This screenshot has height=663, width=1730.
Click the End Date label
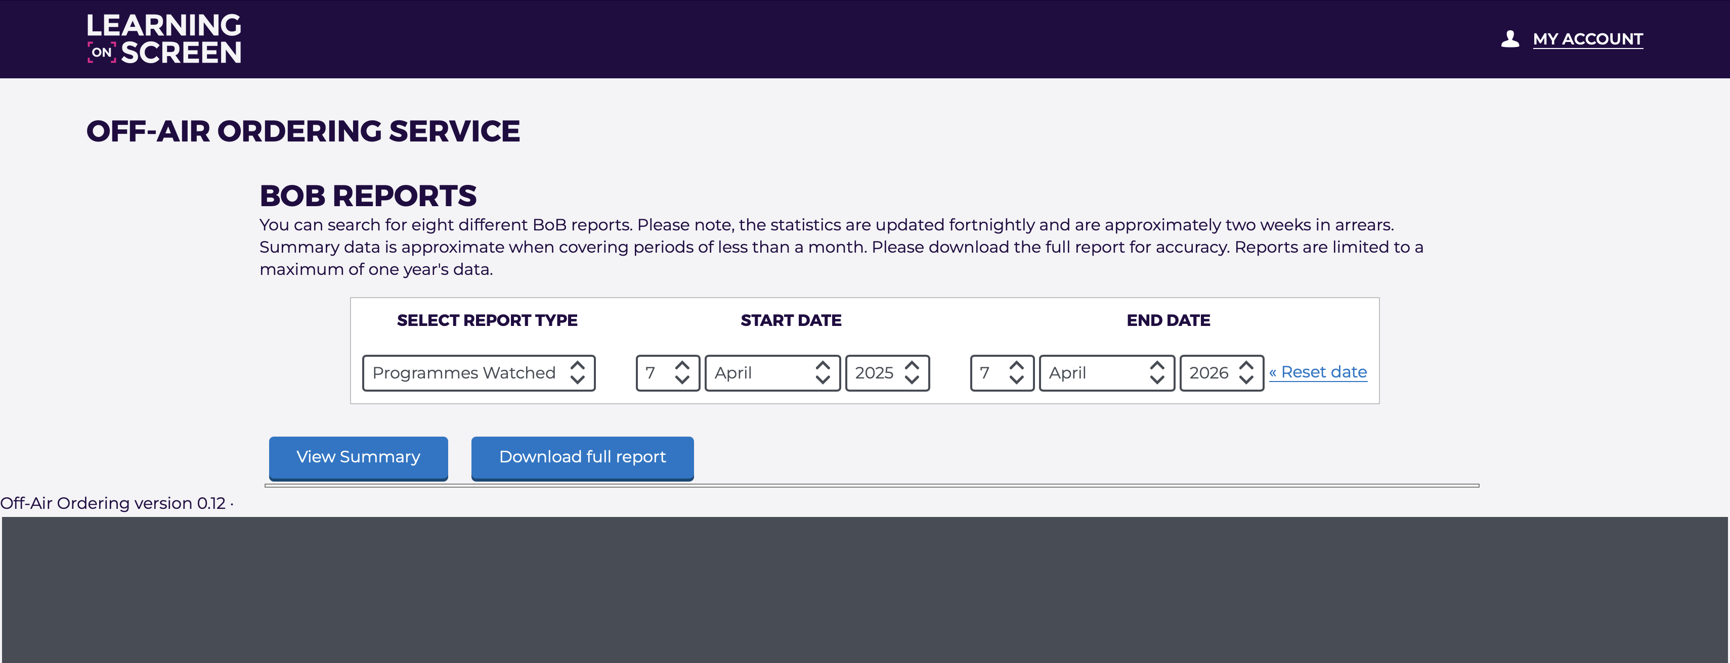click(x=1169, y=320)
